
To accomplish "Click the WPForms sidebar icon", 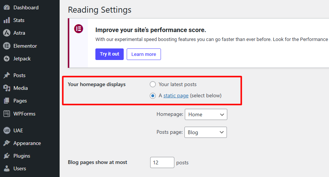I will pos(7,114).
